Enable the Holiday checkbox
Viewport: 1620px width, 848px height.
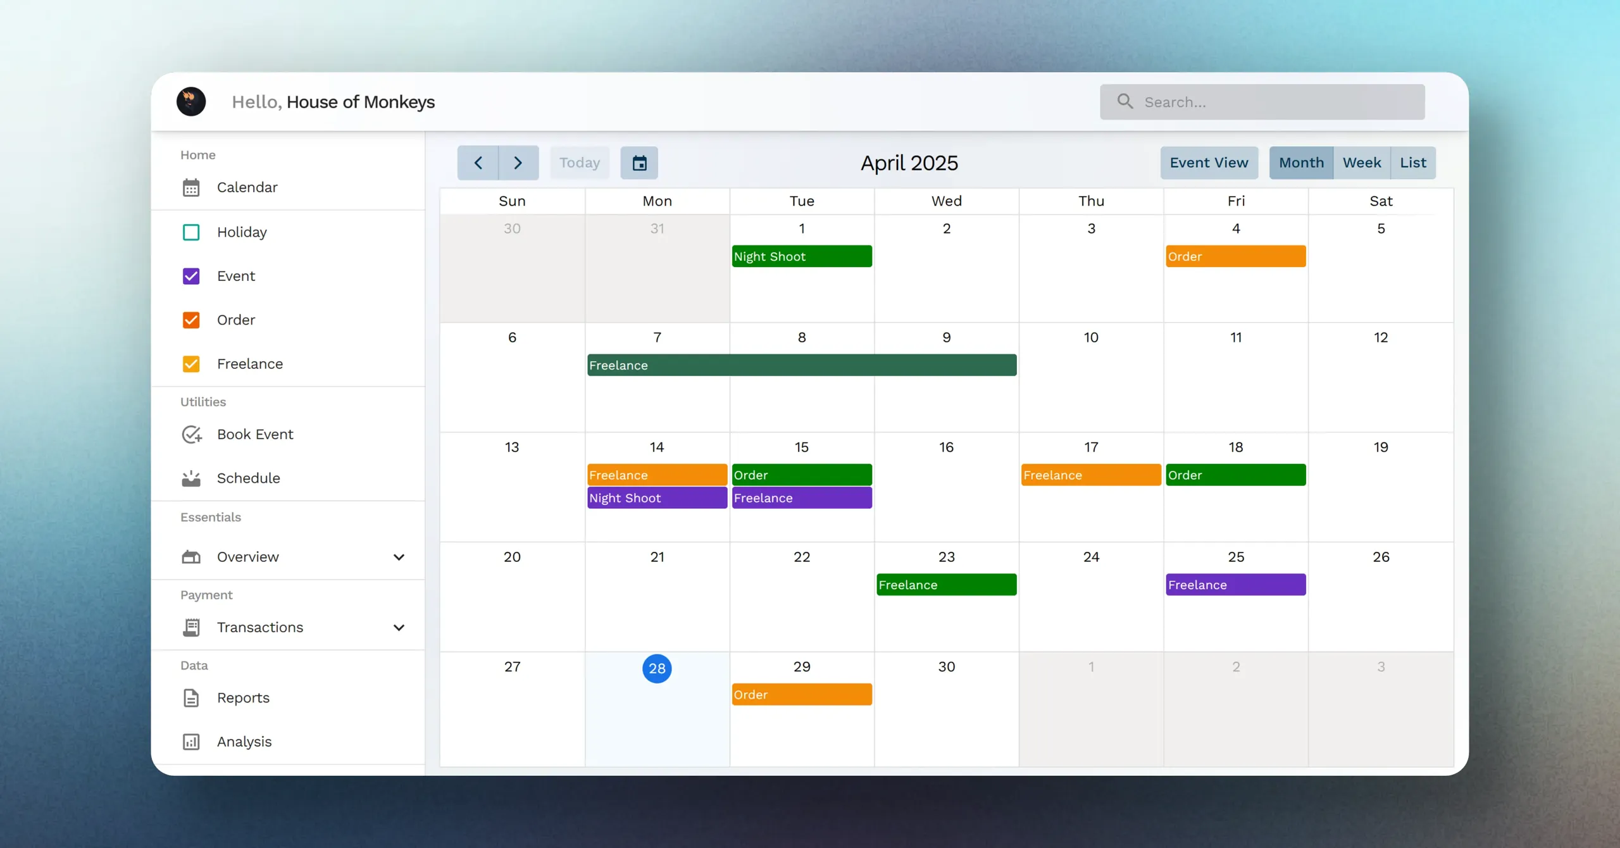click(191, 232)
